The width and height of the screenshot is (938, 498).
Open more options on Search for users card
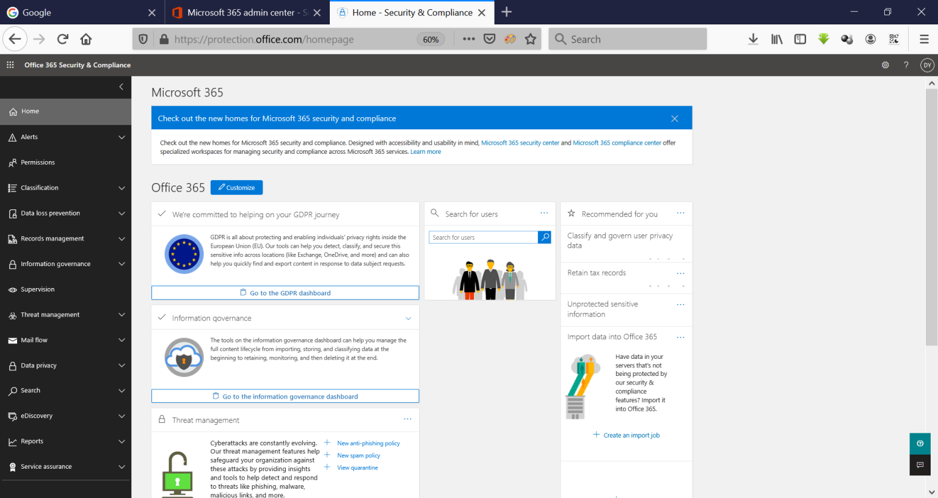pos(544,213)
